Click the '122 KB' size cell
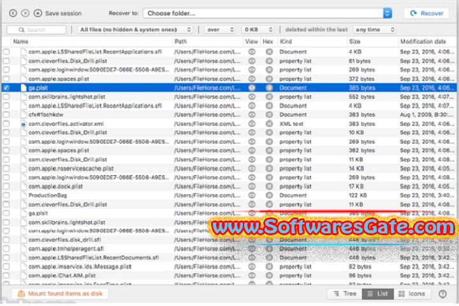Image resolution: width=459 pixels, height=306 pixels. 358,195
